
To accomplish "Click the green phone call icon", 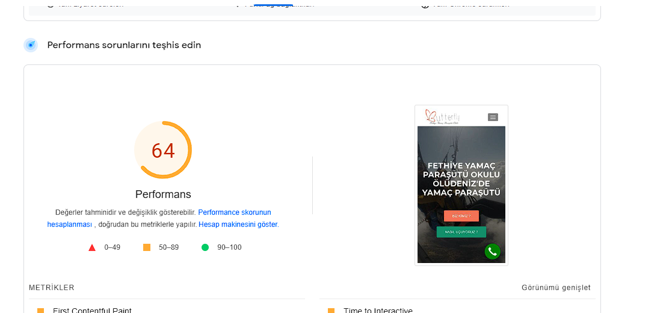I will [492, 252].
